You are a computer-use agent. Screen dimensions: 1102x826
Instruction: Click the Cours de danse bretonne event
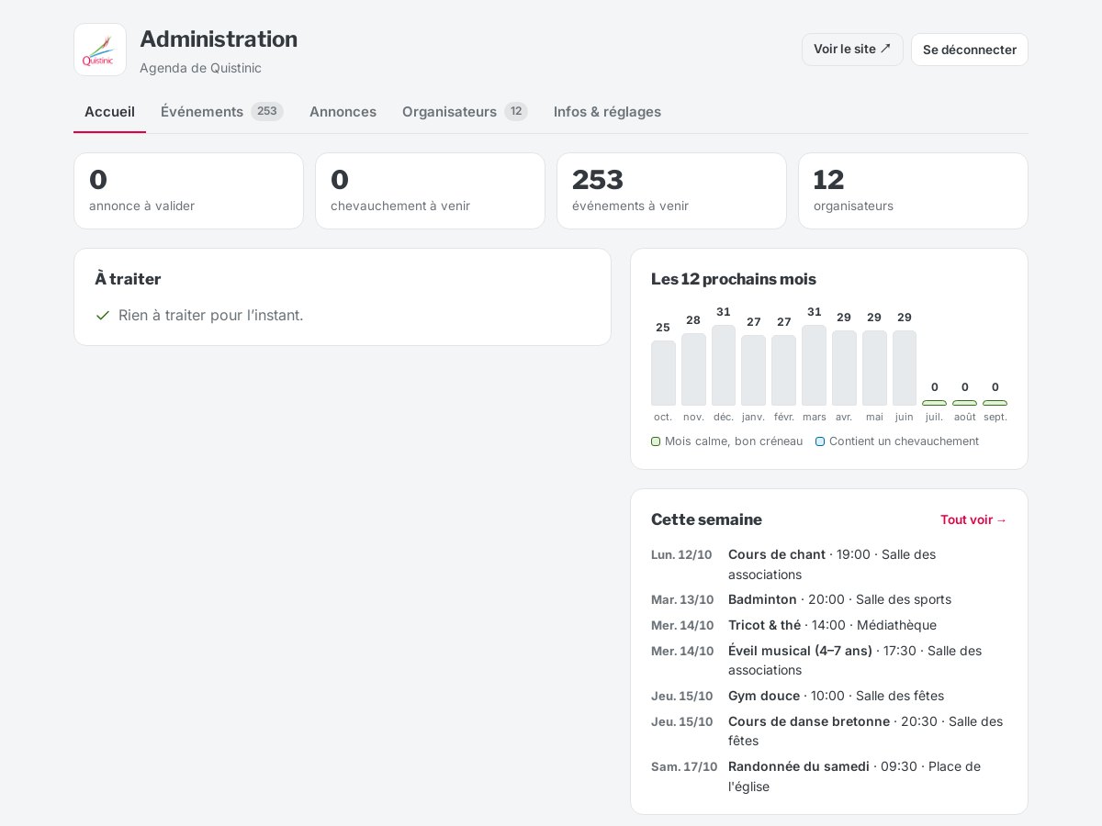829,731
